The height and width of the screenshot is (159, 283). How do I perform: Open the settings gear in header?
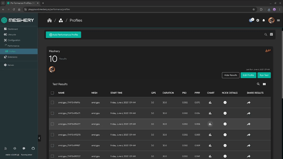(x=258, y=21)
